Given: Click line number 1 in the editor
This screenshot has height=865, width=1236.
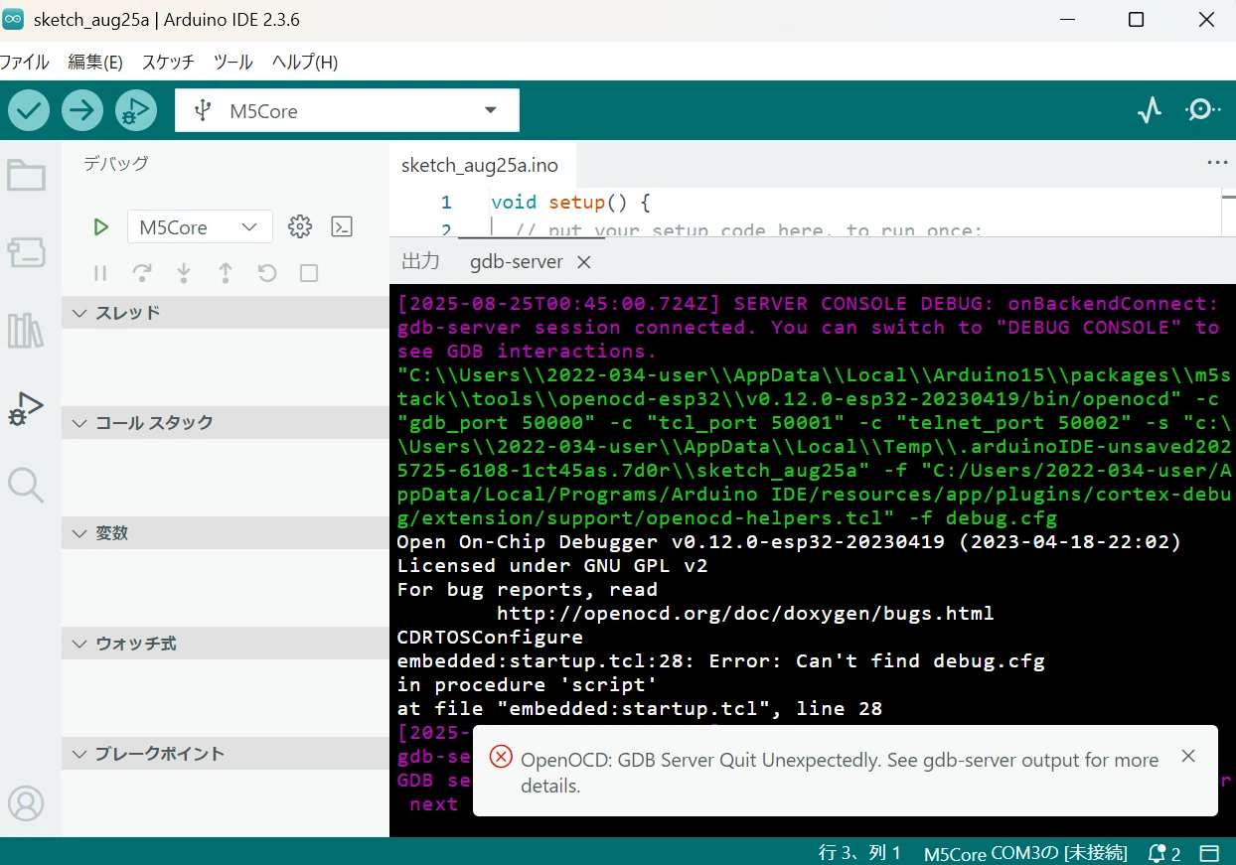Looking at the screenshot, I should coord(446,203).
